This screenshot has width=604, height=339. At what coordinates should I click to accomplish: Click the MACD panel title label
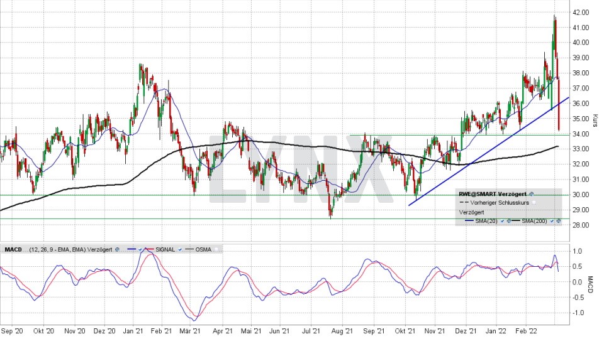click(13, 249)
